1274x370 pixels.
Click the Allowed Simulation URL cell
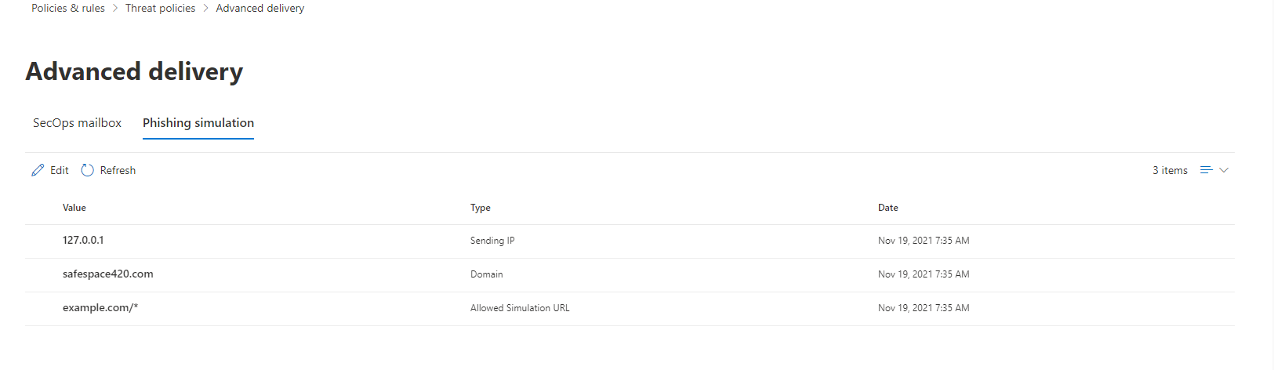tap(520, 308)
